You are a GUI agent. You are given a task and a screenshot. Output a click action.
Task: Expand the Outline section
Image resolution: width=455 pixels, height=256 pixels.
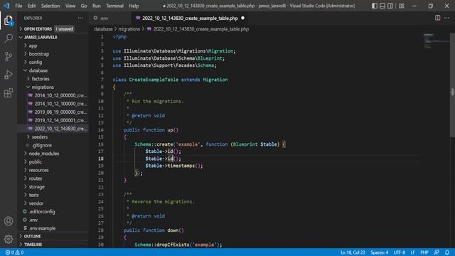(x=53, y=236)
